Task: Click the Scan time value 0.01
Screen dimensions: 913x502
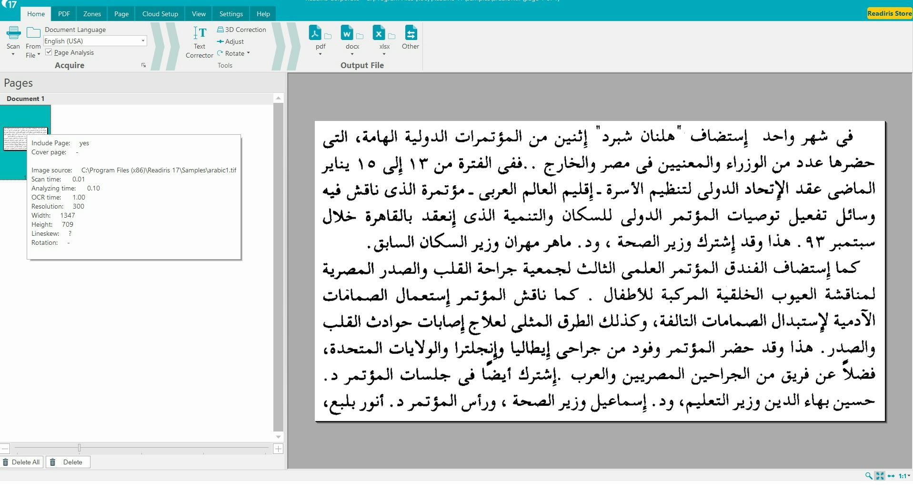Action: [79, 179]
